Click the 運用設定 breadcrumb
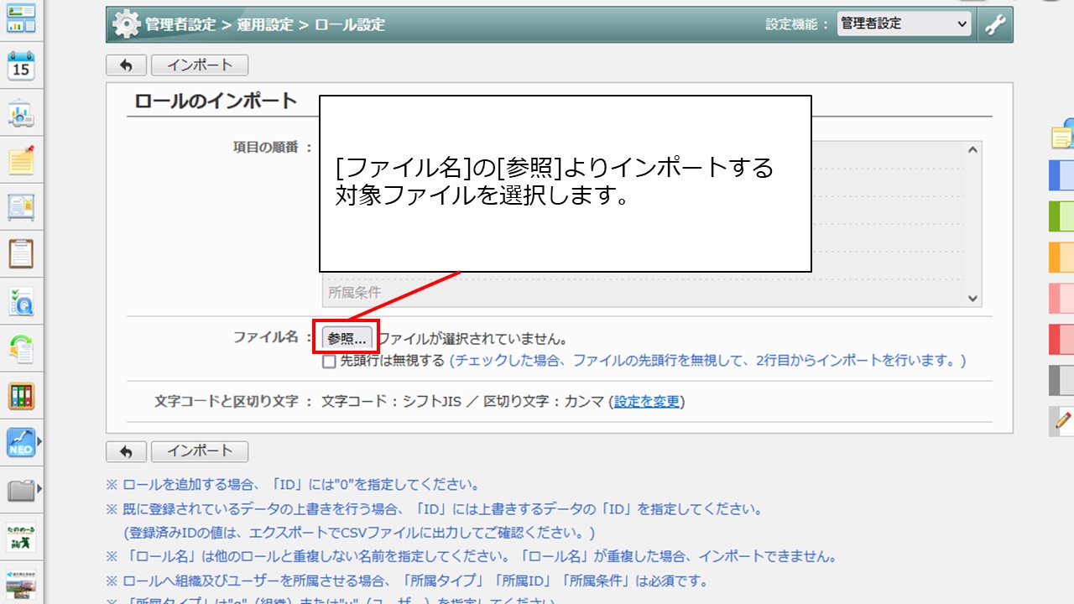This screenshot has height=604, width=1074. pos(265,25)
